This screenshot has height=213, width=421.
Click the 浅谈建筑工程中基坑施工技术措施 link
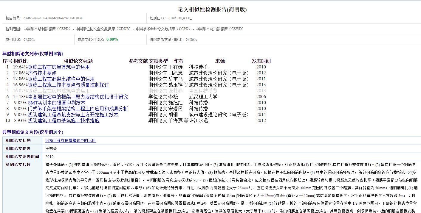tap(64, 120)
